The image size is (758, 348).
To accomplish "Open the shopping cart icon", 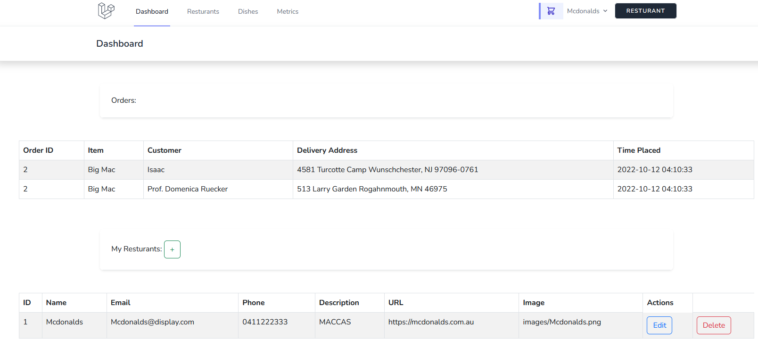I will pos(551,11).
